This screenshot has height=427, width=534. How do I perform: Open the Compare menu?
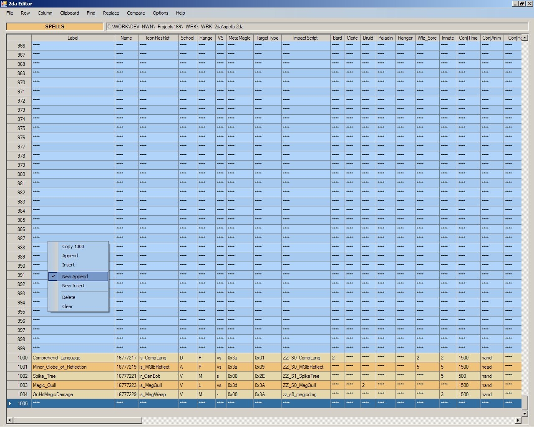[x=136, y=13]
